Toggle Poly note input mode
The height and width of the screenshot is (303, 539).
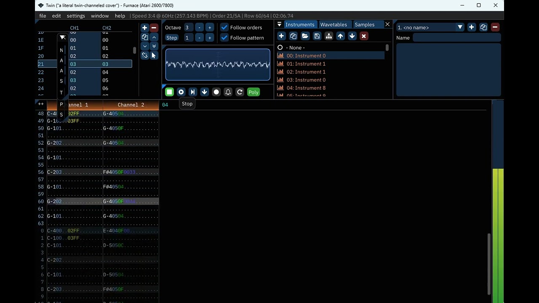point(253,92)
